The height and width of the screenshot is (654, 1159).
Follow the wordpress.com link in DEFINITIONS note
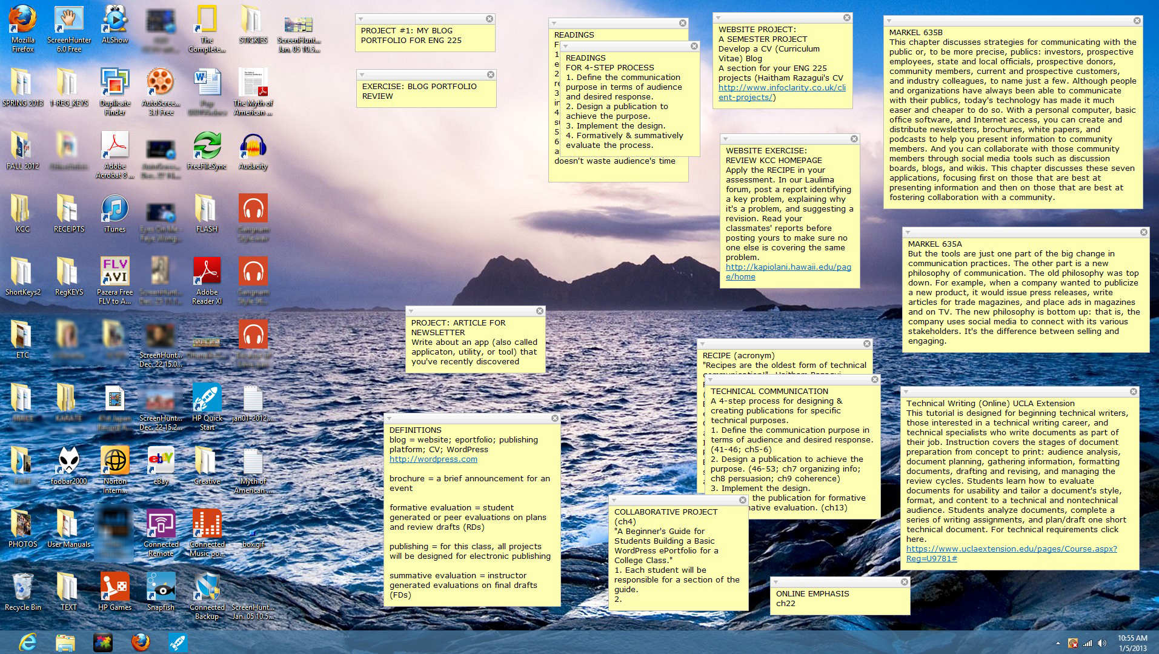click(433, 459)
